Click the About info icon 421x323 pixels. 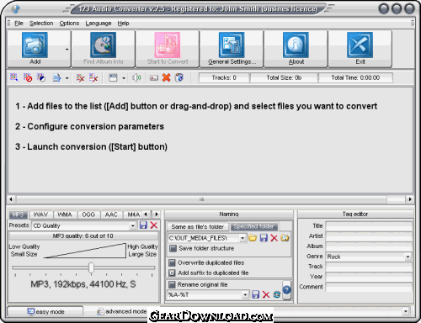(296, 45)
